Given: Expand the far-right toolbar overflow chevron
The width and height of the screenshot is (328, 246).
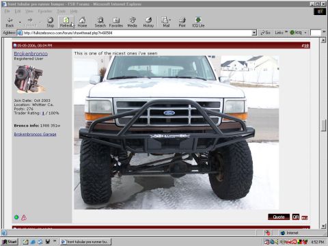Looking at the screenshot, I should pyautogui.click(x=324, y=32).
